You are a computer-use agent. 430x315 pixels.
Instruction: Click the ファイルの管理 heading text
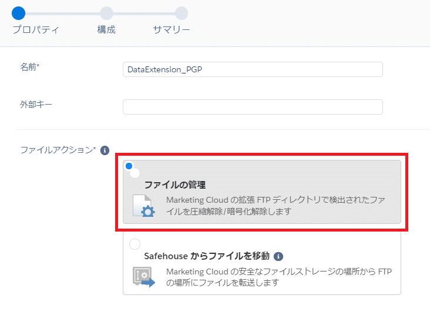pos(174,185)
